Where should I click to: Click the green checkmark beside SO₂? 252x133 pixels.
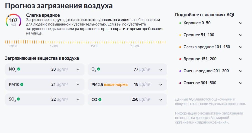18,99
